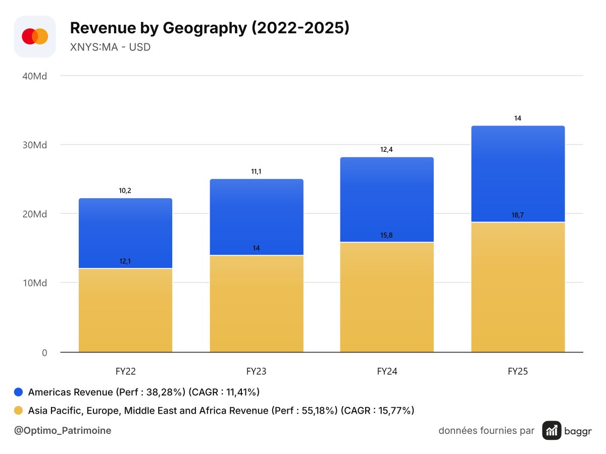Toggle Asia Pacific, Europe legend entry

[214, 411]
